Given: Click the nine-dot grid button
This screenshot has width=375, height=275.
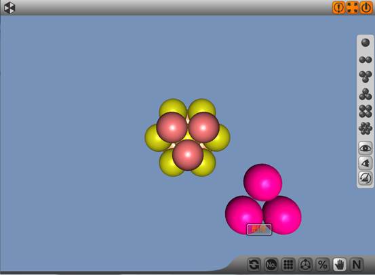Looking at the screenshot, I should 288,264.
